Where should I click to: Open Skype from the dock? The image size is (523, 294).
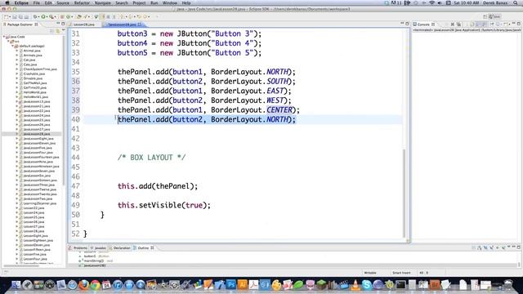[x=367, y=285]
